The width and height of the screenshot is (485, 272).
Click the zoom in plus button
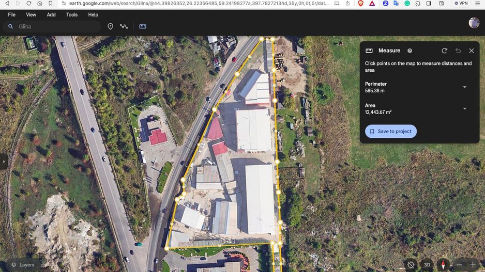[473, 265]
